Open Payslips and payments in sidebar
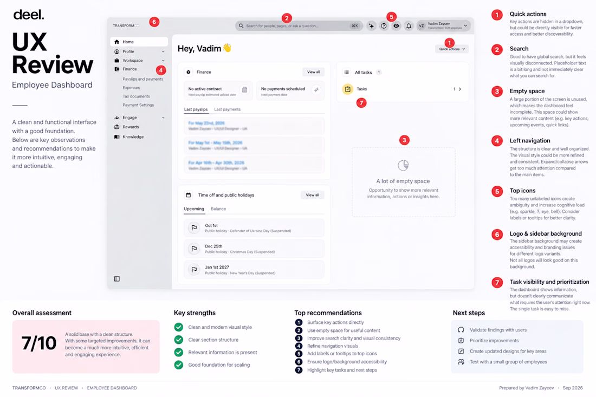The height and width of the screenshot is (397, 596). click(x=143, y=79)
